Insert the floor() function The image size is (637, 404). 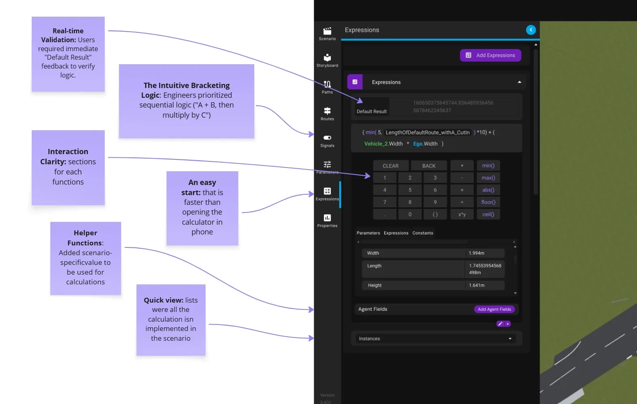488,202
